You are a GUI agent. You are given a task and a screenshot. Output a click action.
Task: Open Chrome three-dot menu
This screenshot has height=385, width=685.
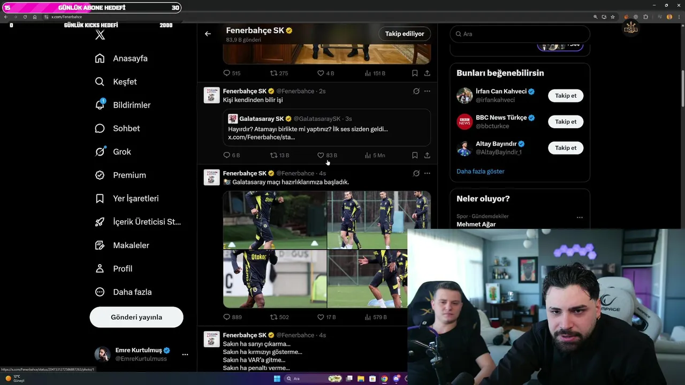coord(678,17)
